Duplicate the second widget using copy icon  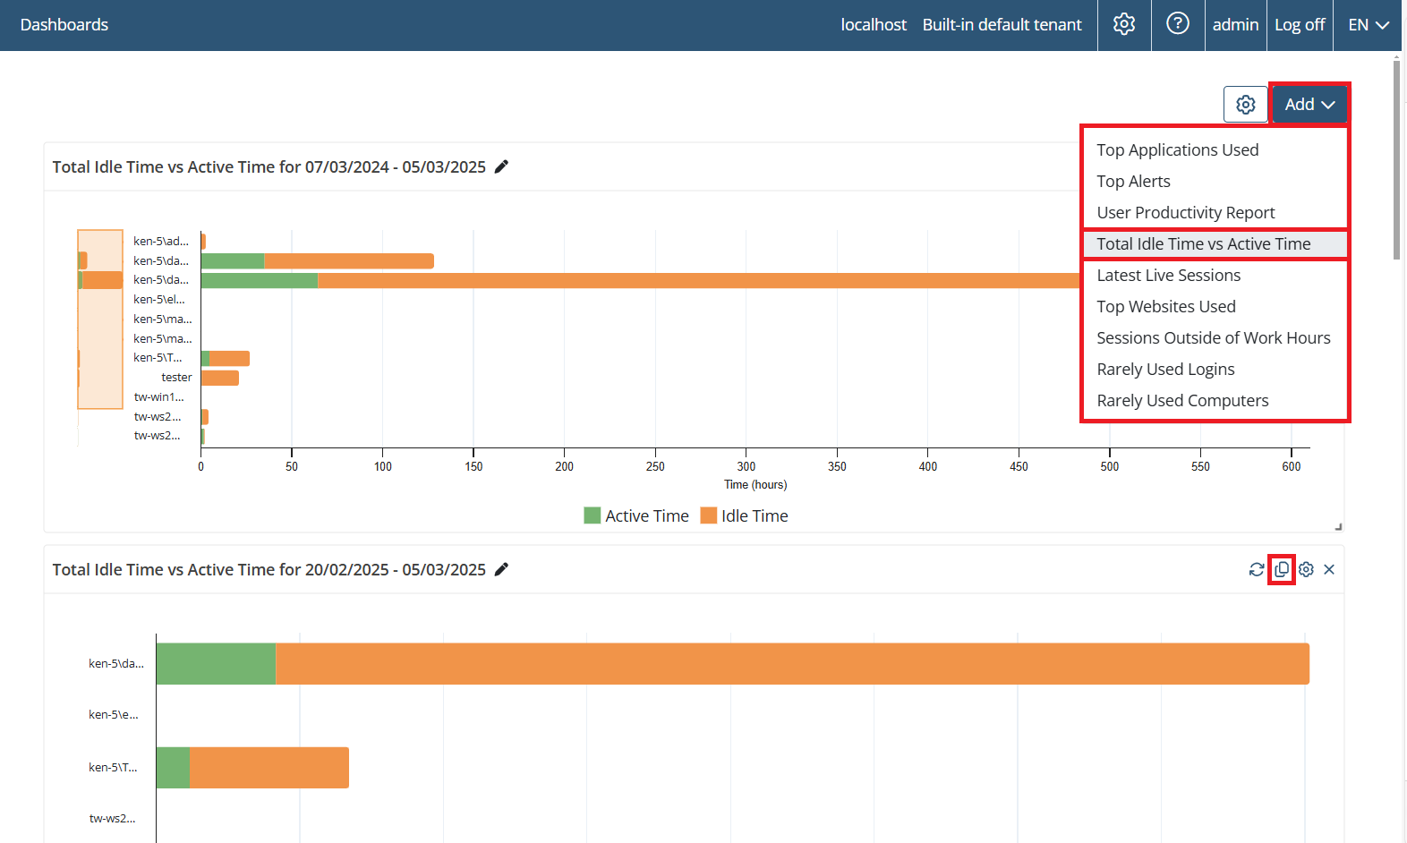[1282, 569]
